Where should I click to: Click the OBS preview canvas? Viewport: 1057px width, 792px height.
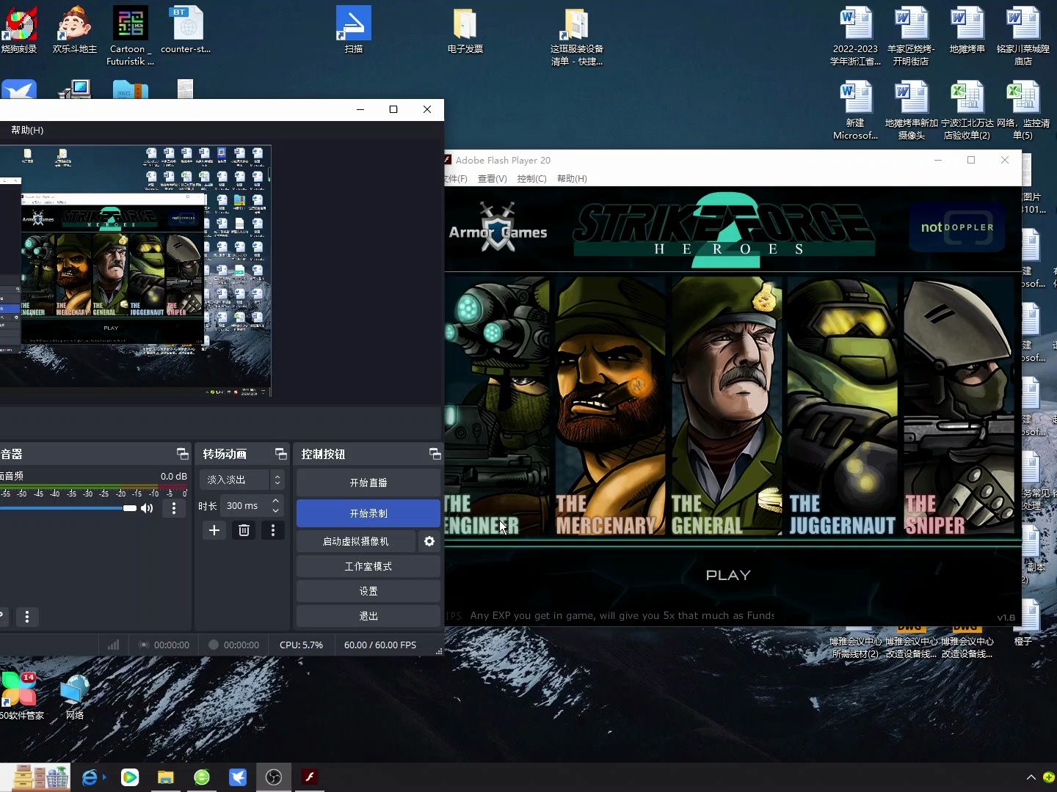pyautogui.click(x=136, y=271)
